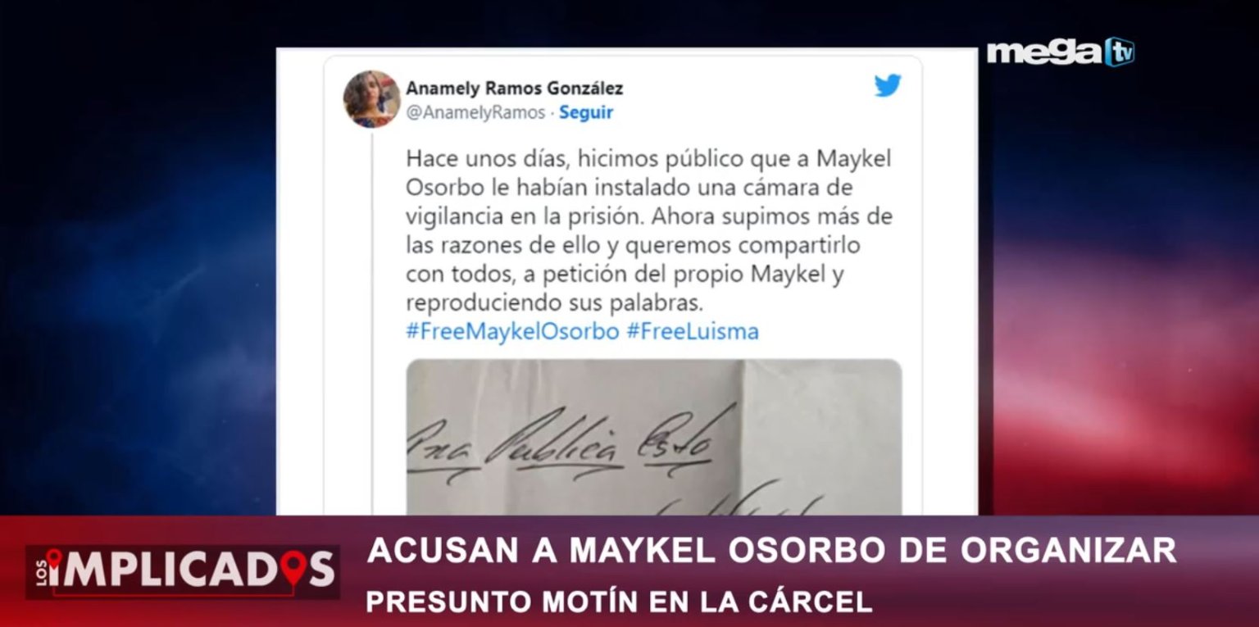The height and width of the screenshot is (627, 1259).
Task: Click the tweet card header area
Action: point(623,99)
